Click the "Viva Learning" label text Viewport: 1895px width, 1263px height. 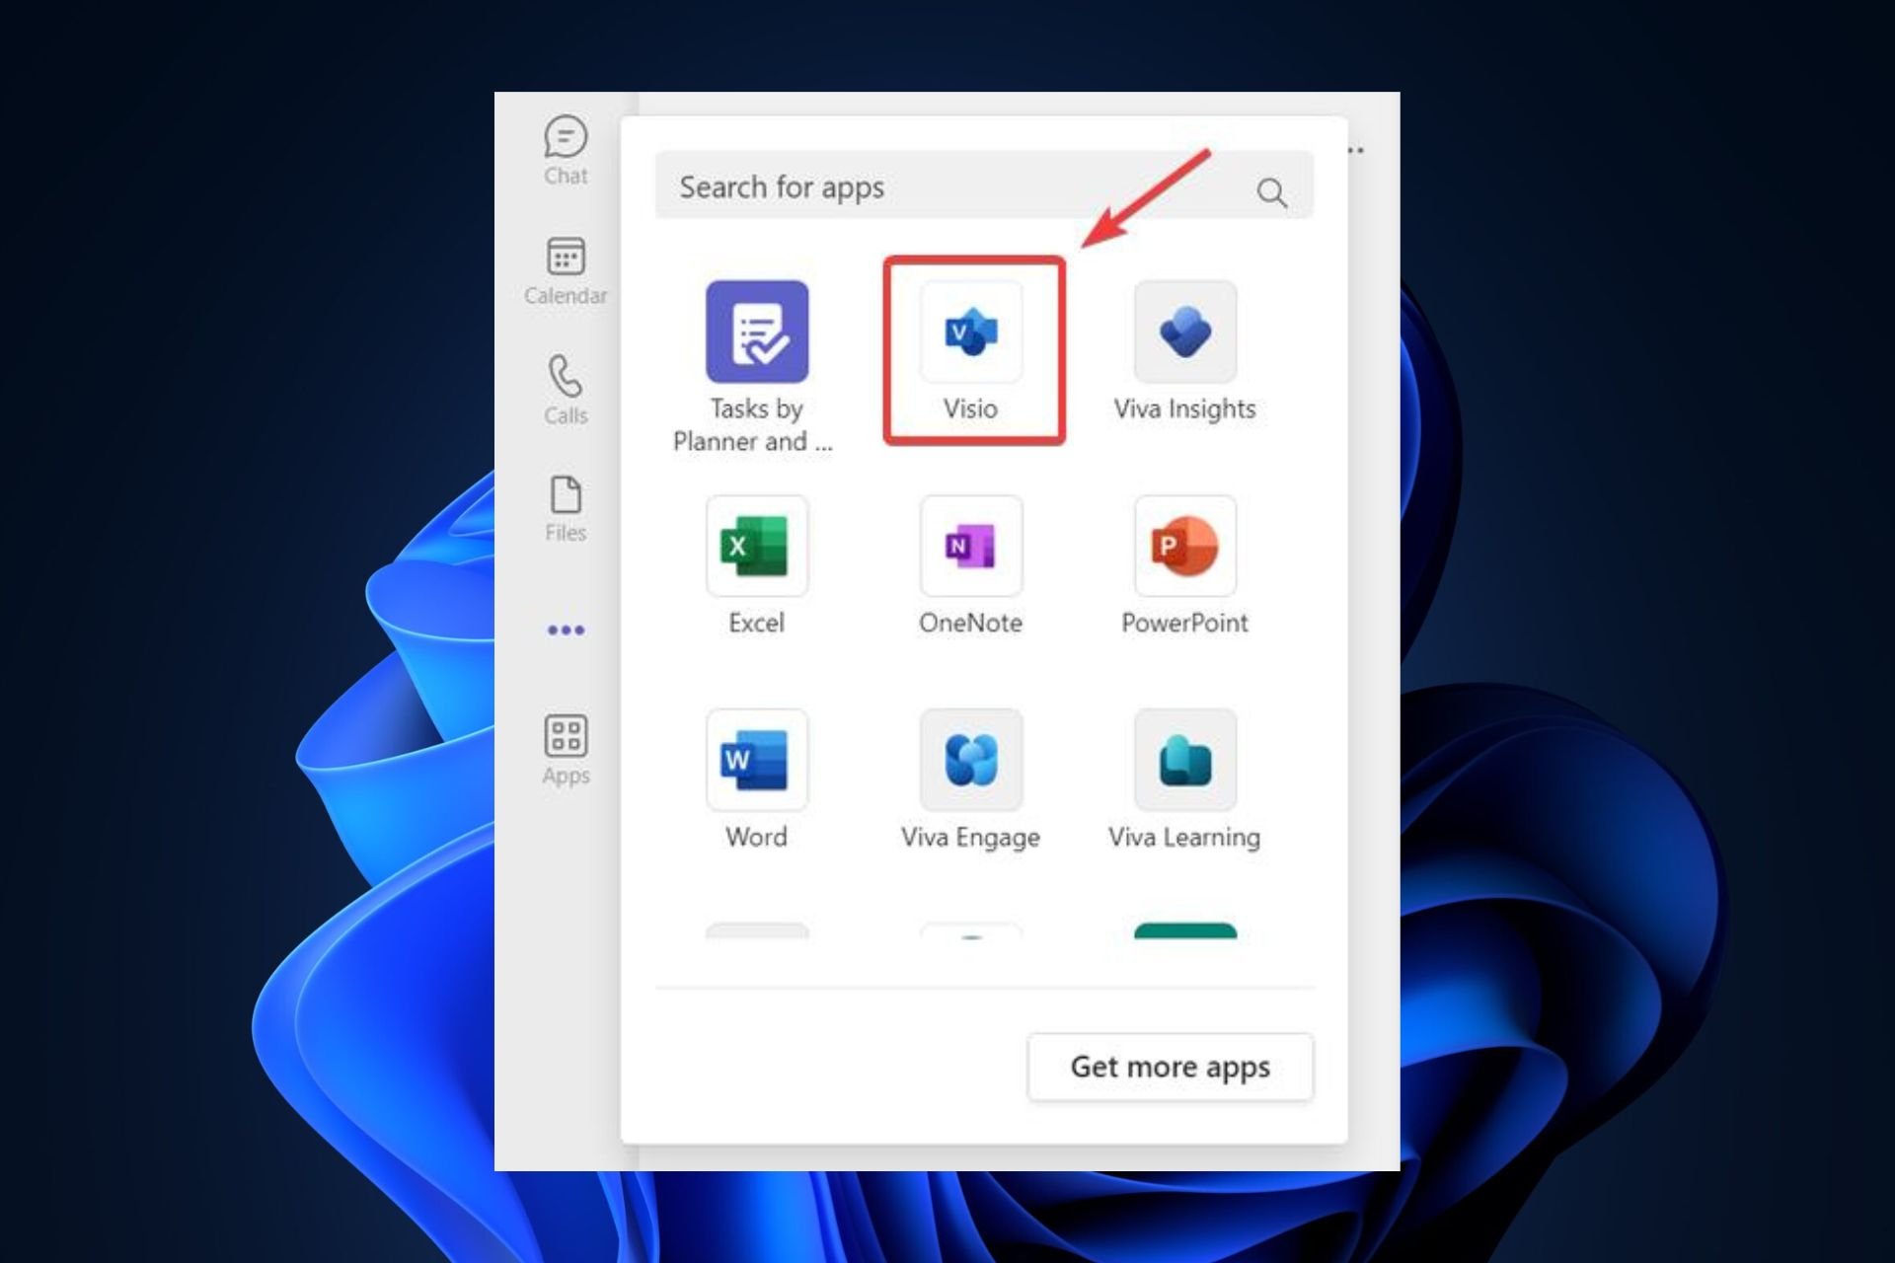[x=1184, y=838]
